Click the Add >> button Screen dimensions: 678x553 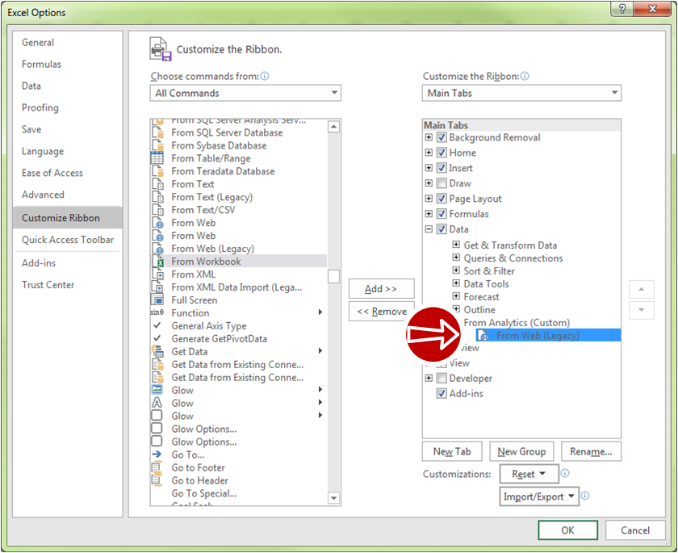pyautogui.click(x=381, y=289)
